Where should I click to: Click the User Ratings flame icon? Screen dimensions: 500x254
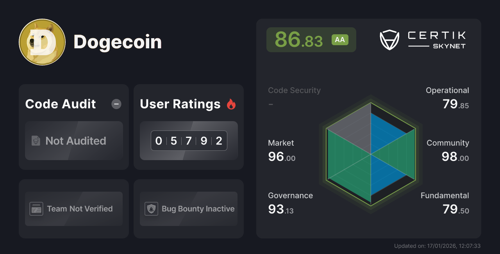coord(231,104)
